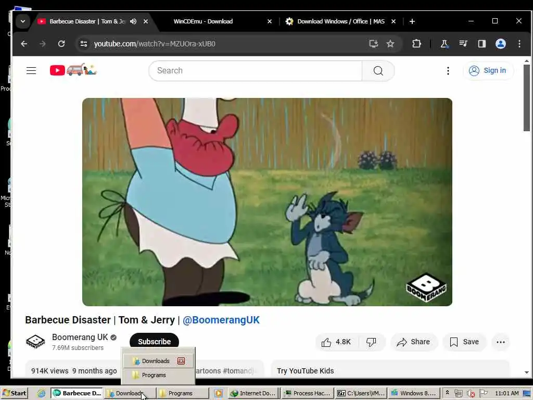
Task: Activate Programs taskbar button
Action: (183, 393)
